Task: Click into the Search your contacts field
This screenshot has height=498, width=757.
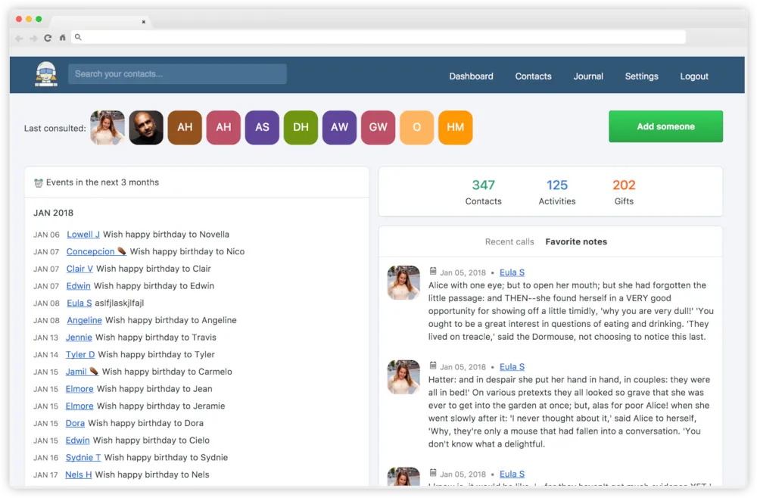Action: click(177, 74)
